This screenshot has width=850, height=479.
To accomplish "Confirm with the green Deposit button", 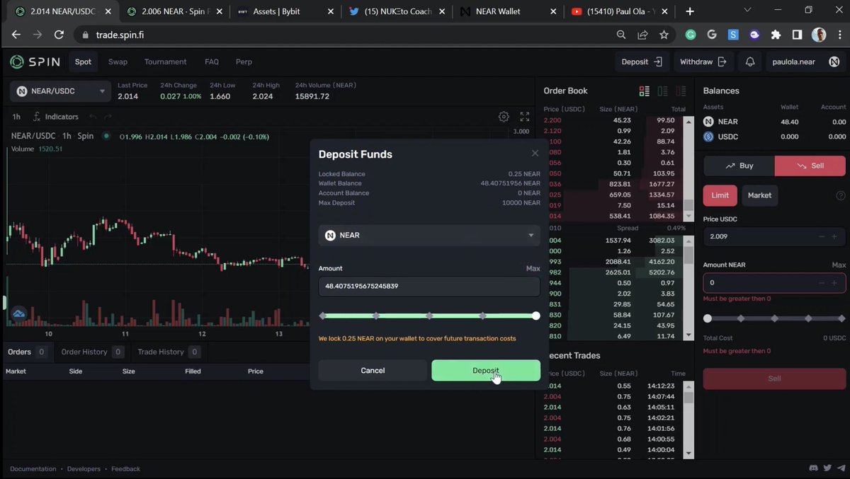I will coord(486,371).
